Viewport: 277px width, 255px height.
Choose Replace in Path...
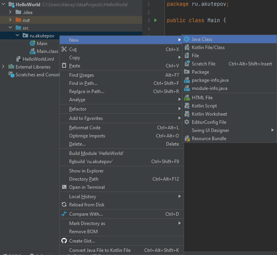(x=122, y=91)
